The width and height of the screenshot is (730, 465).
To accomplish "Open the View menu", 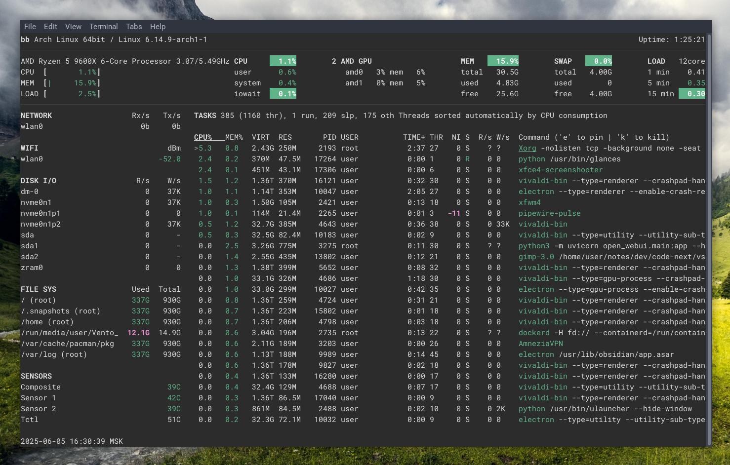I will click(73, 26).
